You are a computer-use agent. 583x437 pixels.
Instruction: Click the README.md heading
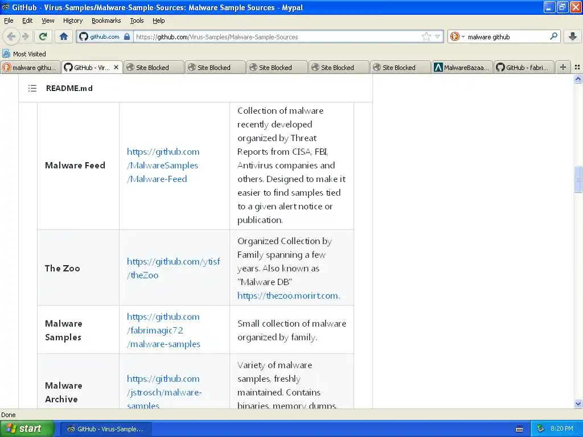(69, 88)
